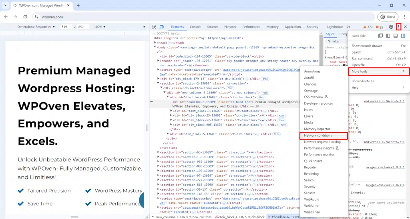Click the Filter field in Styles pane
The width and height of the screenshot is (410, 219).
(x=337, y=41)
